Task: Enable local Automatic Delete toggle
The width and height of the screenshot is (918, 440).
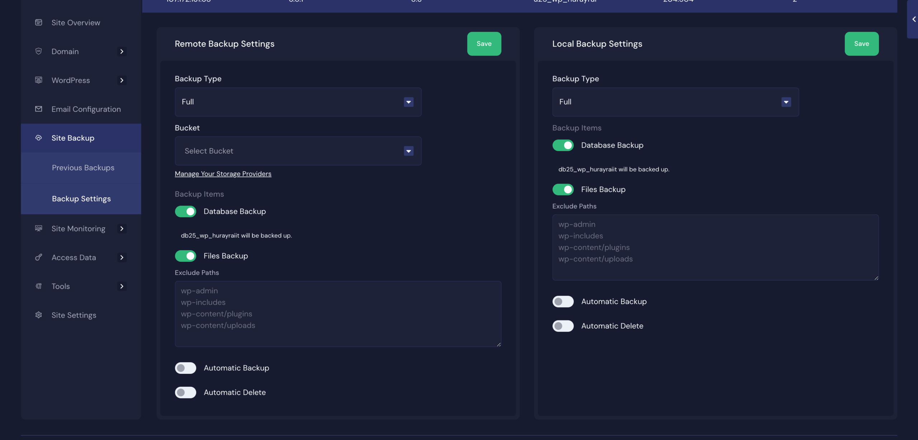Action: (x=563, y=326)
